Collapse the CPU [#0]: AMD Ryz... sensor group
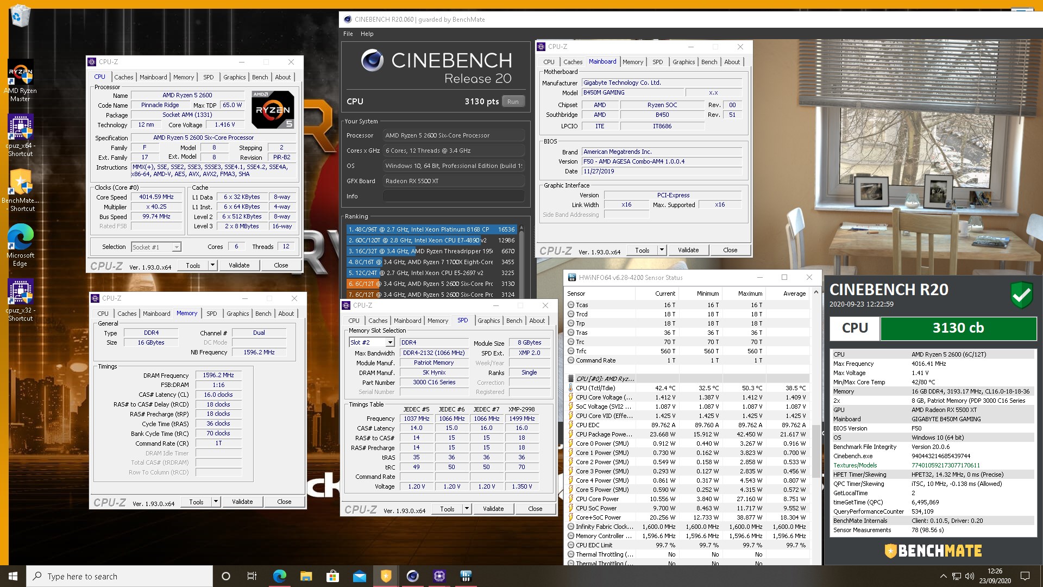Image resolution: width=1043 pixels, height=587 pixels. [570, 379]
